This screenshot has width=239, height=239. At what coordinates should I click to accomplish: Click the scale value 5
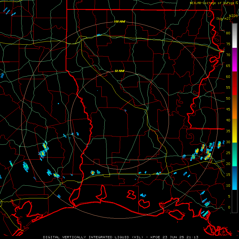(x=229, y=197)
